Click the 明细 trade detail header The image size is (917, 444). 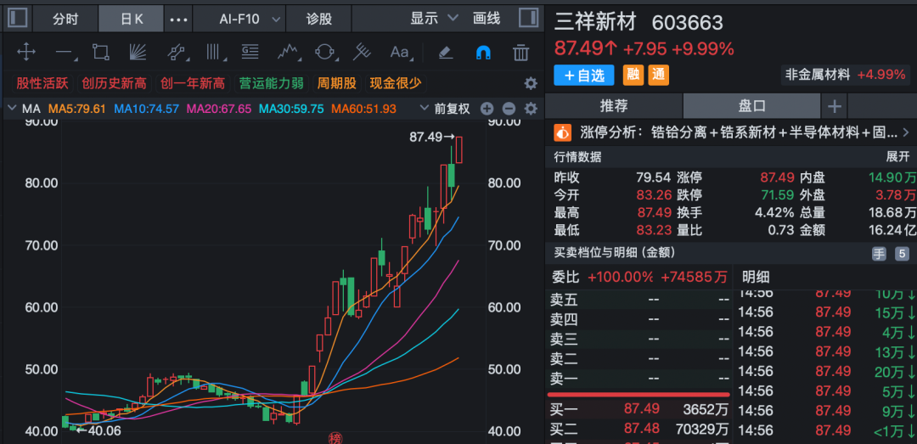coord(756,278)
